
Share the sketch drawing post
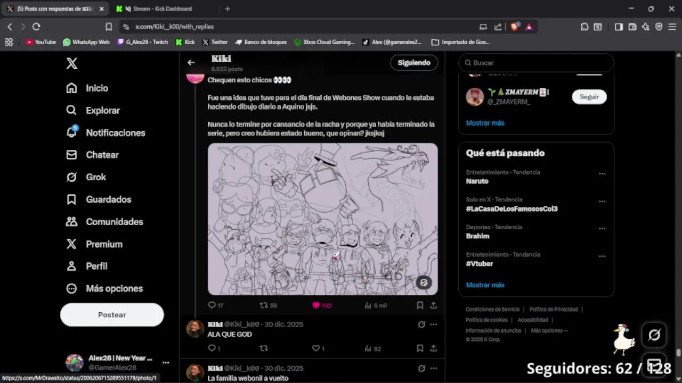point(434,305)
